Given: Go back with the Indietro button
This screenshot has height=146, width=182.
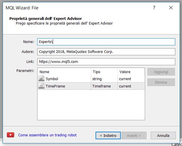Looking at the screenshot, I should coord(108,135).
